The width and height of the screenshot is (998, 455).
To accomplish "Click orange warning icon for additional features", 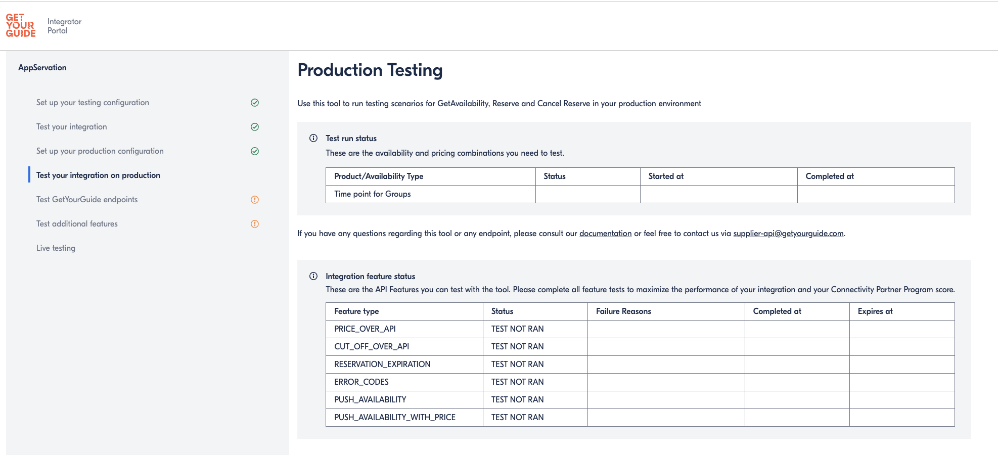I will tap(255, 224).
